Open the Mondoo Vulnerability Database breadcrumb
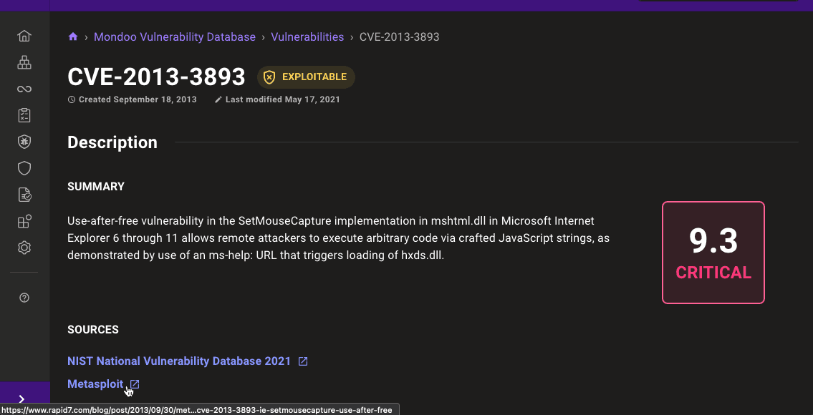This screenshot has height=415, width=813. pos(174,36)
